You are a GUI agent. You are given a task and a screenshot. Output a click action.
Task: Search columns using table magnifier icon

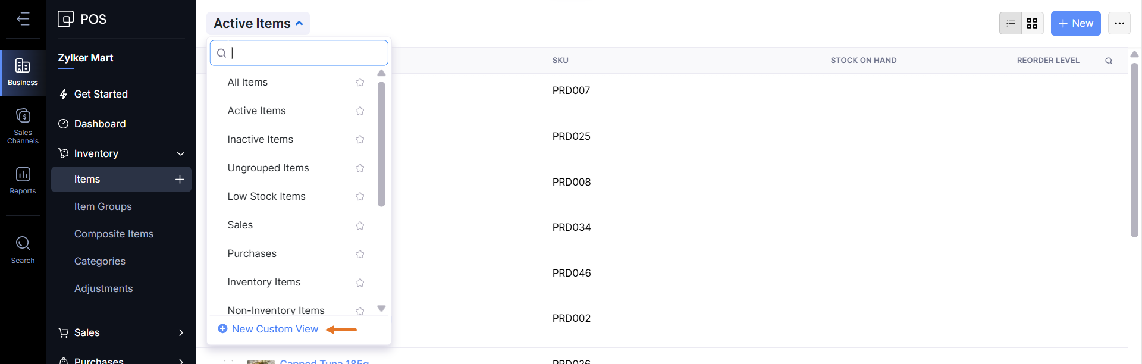click(1109, 61)
